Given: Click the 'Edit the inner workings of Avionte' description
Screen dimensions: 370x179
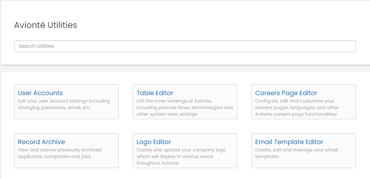Looking at the screenshot, I should coord(185,108).
